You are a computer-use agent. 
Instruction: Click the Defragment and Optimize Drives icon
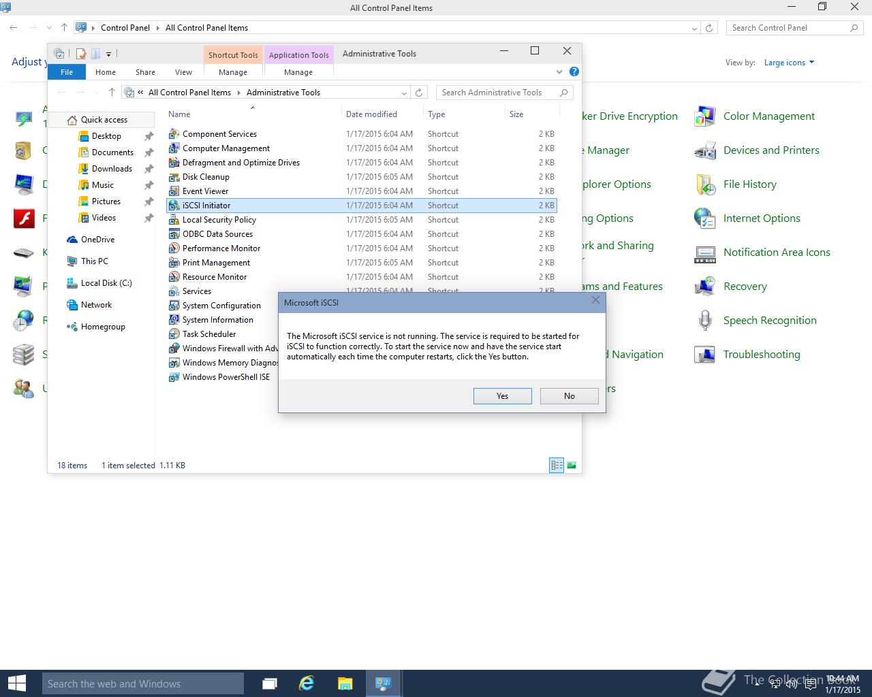[x=174, y=163]
